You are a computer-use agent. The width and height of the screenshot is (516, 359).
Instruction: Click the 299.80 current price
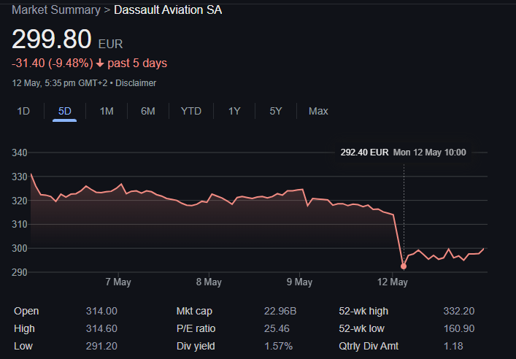(x=52, y=39)
